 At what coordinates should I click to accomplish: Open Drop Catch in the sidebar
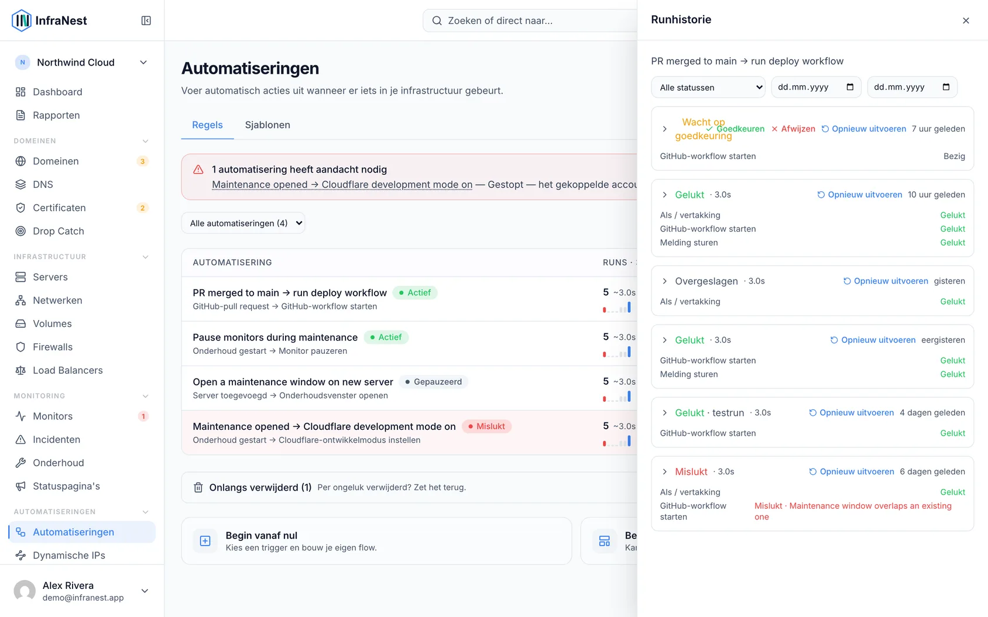pos(82,231)
